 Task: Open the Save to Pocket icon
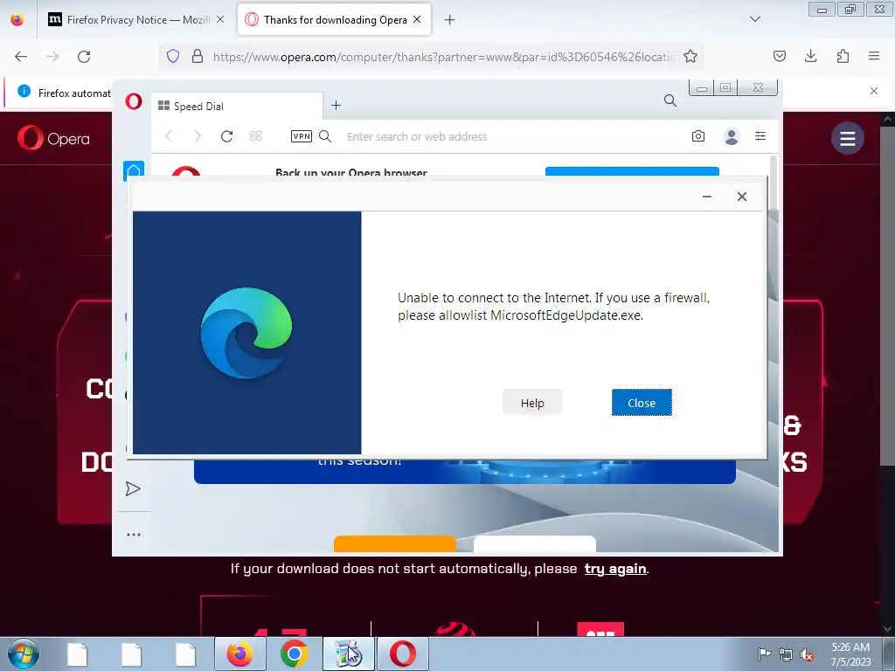(x=780, y=56)
